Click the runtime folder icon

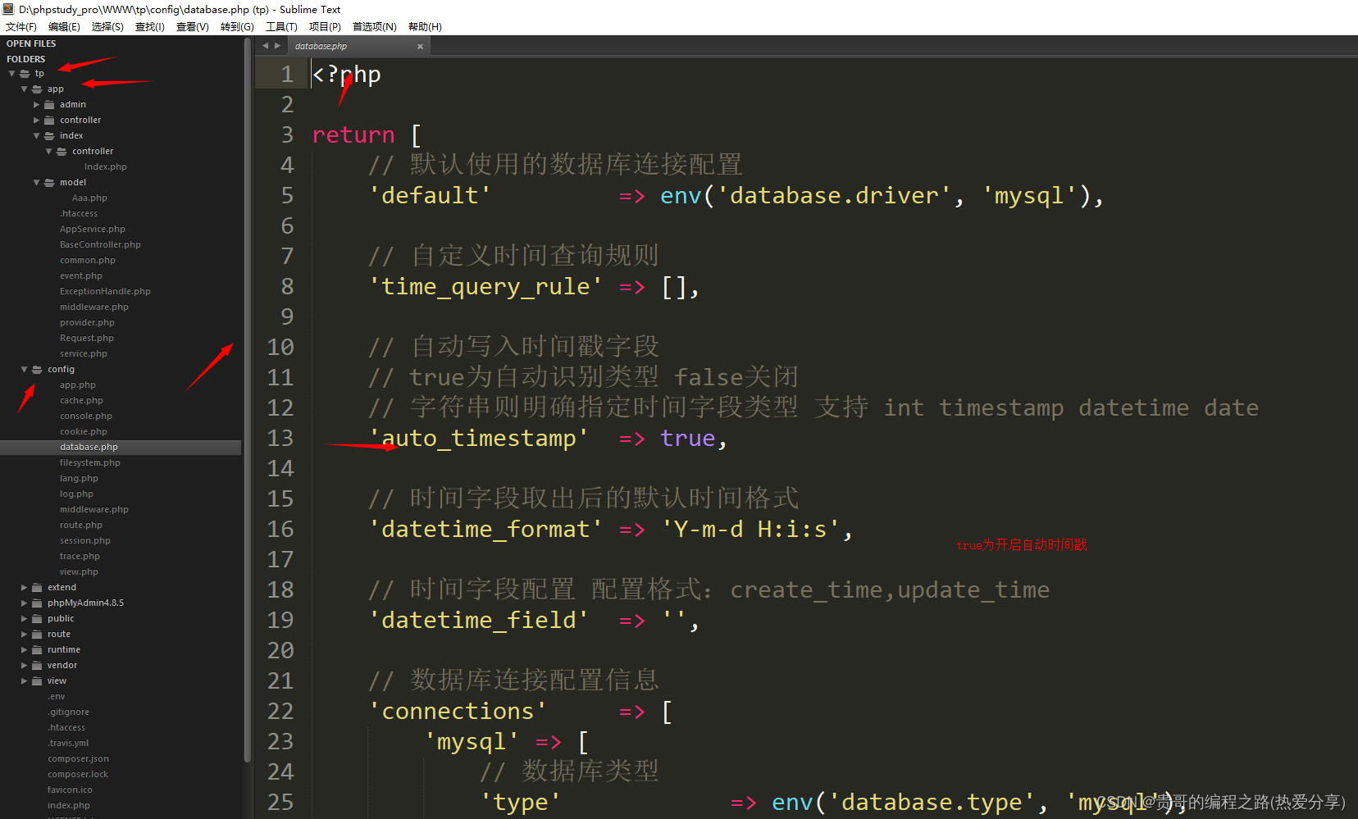[x=37, y=650]
